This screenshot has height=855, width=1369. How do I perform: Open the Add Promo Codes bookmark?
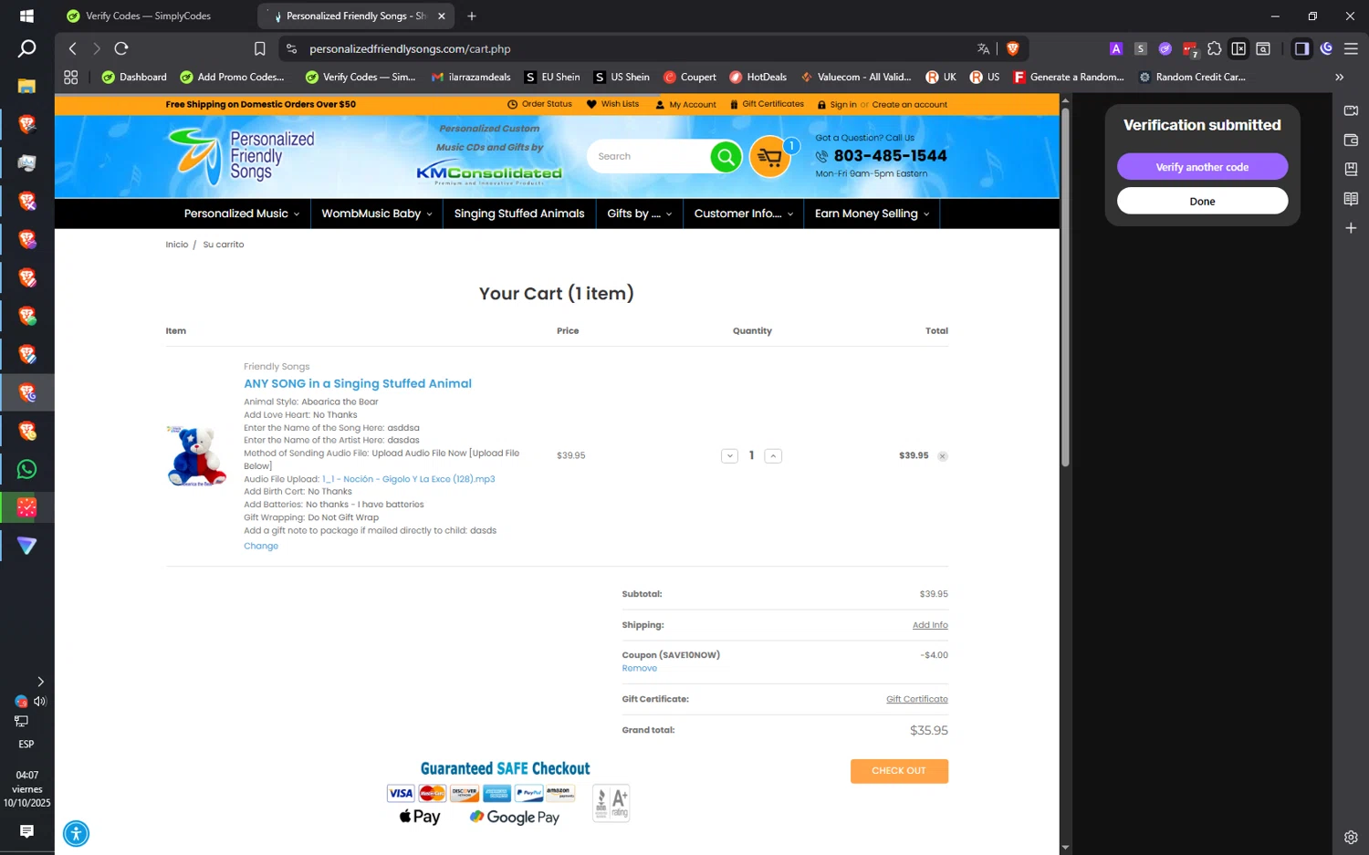(232, 78)
